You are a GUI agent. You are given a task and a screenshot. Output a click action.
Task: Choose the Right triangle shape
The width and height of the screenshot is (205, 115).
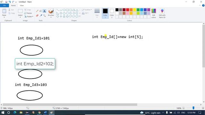click(58, 13)
